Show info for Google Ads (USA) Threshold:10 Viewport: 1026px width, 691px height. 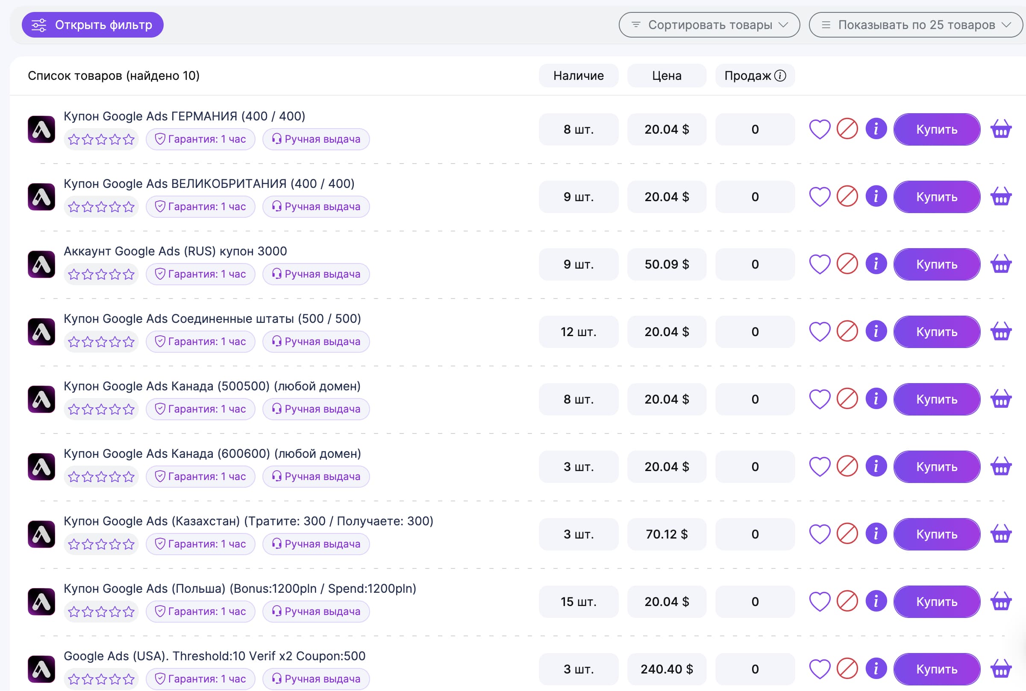[x=876, y=668]
